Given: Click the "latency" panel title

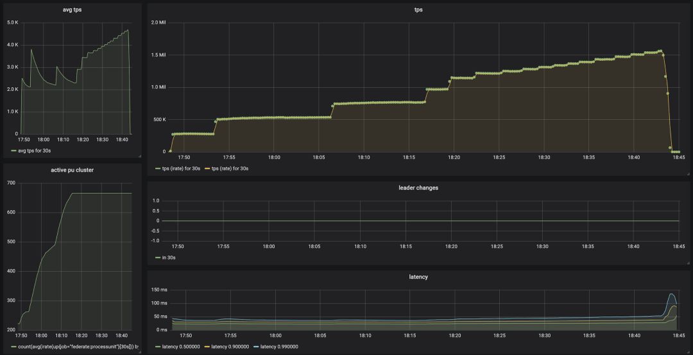Looking at the screenshot, I should (x=418, y=277).
